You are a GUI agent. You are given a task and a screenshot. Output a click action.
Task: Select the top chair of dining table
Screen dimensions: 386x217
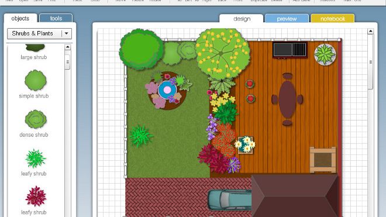(287, 76)
